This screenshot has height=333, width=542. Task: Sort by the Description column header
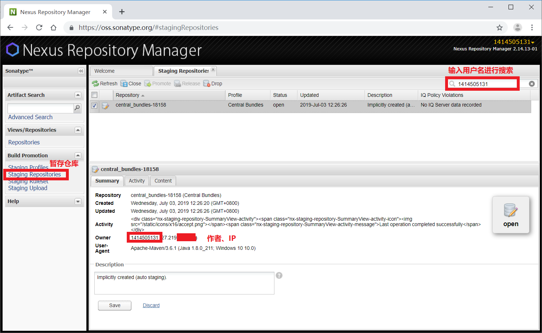point(391,95)
